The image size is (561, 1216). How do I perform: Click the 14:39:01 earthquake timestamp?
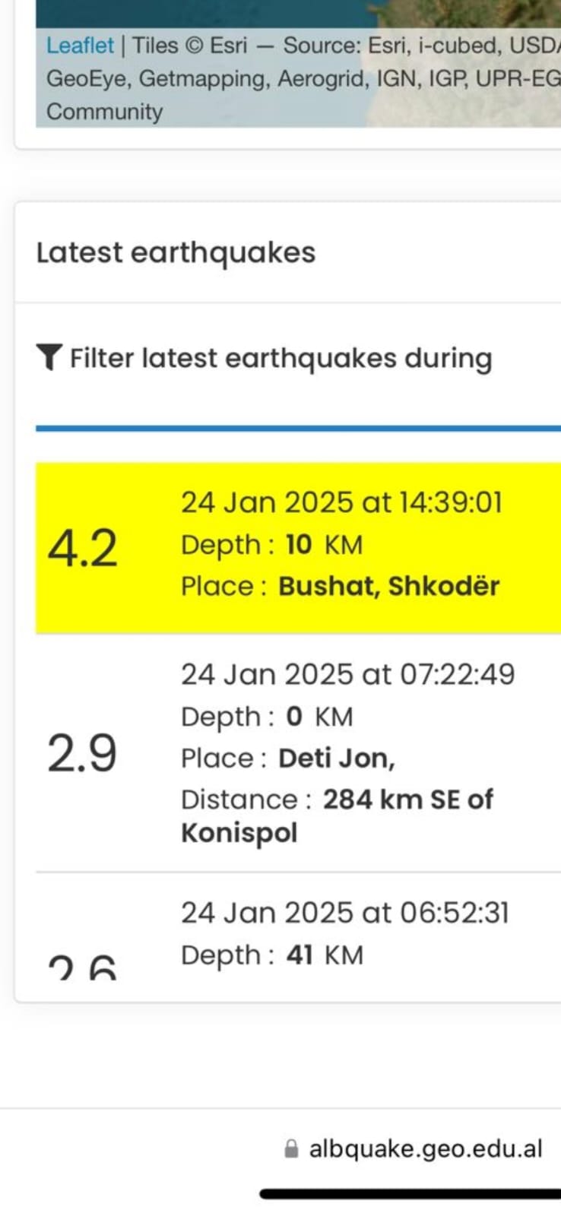tap(341, 502)
